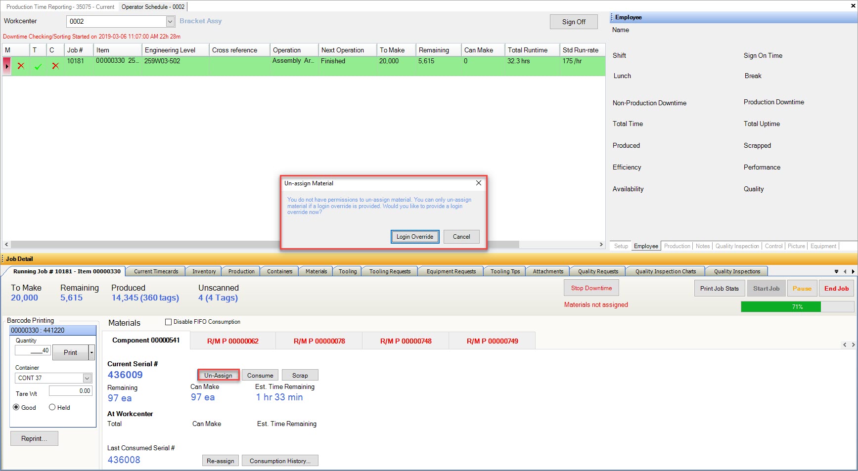This screenshot has height=471, width=858.
Task: Open the Equipment tab in Employee panel
Action: (x=823, y=246)
